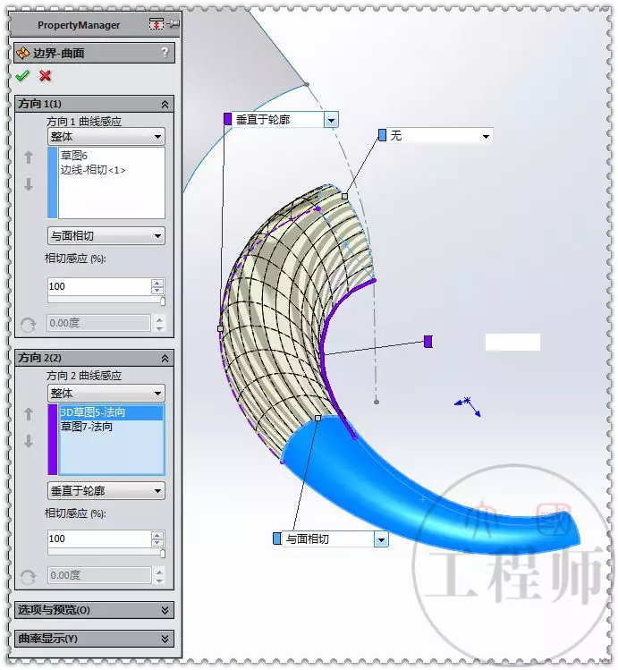Screen dimensions: 618x670
Task: Move direction 1 curve down with the arrow
Action: [x=29, y=184]
